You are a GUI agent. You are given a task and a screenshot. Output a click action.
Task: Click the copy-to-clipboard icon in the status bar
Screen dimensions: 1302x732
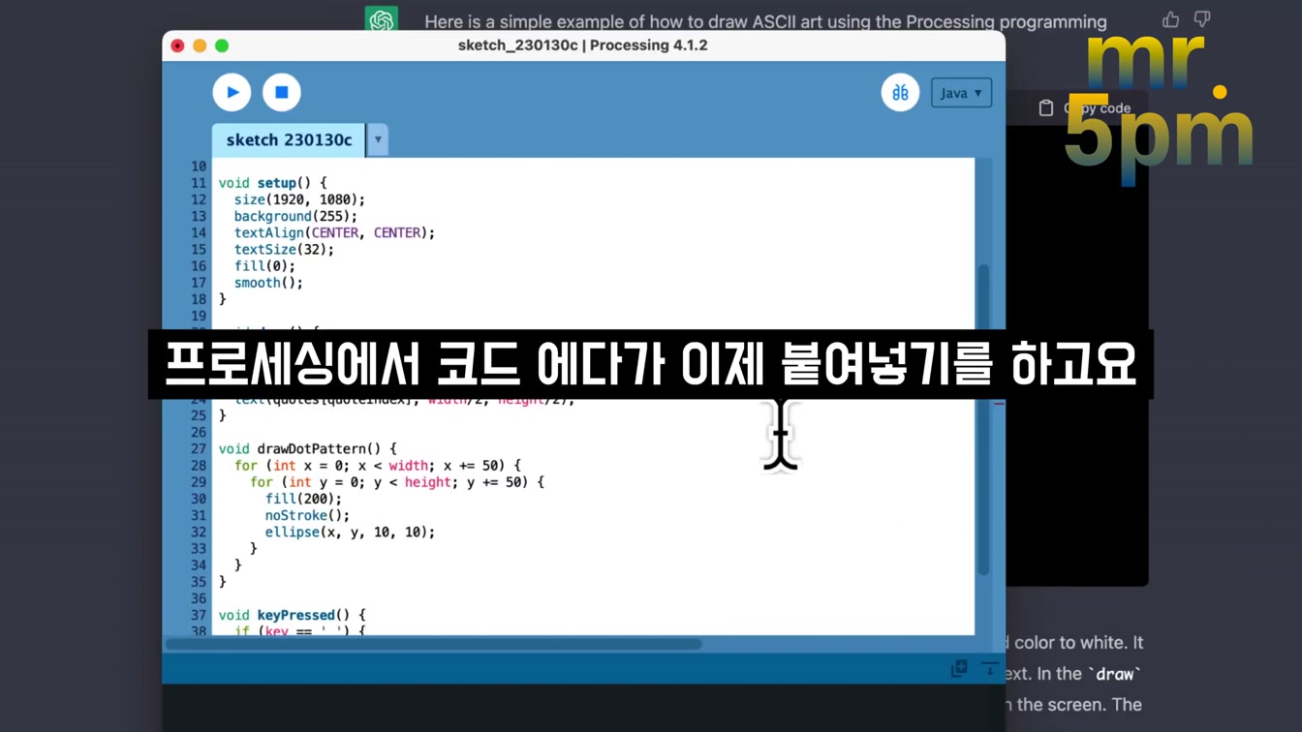[x=959, y=668]
